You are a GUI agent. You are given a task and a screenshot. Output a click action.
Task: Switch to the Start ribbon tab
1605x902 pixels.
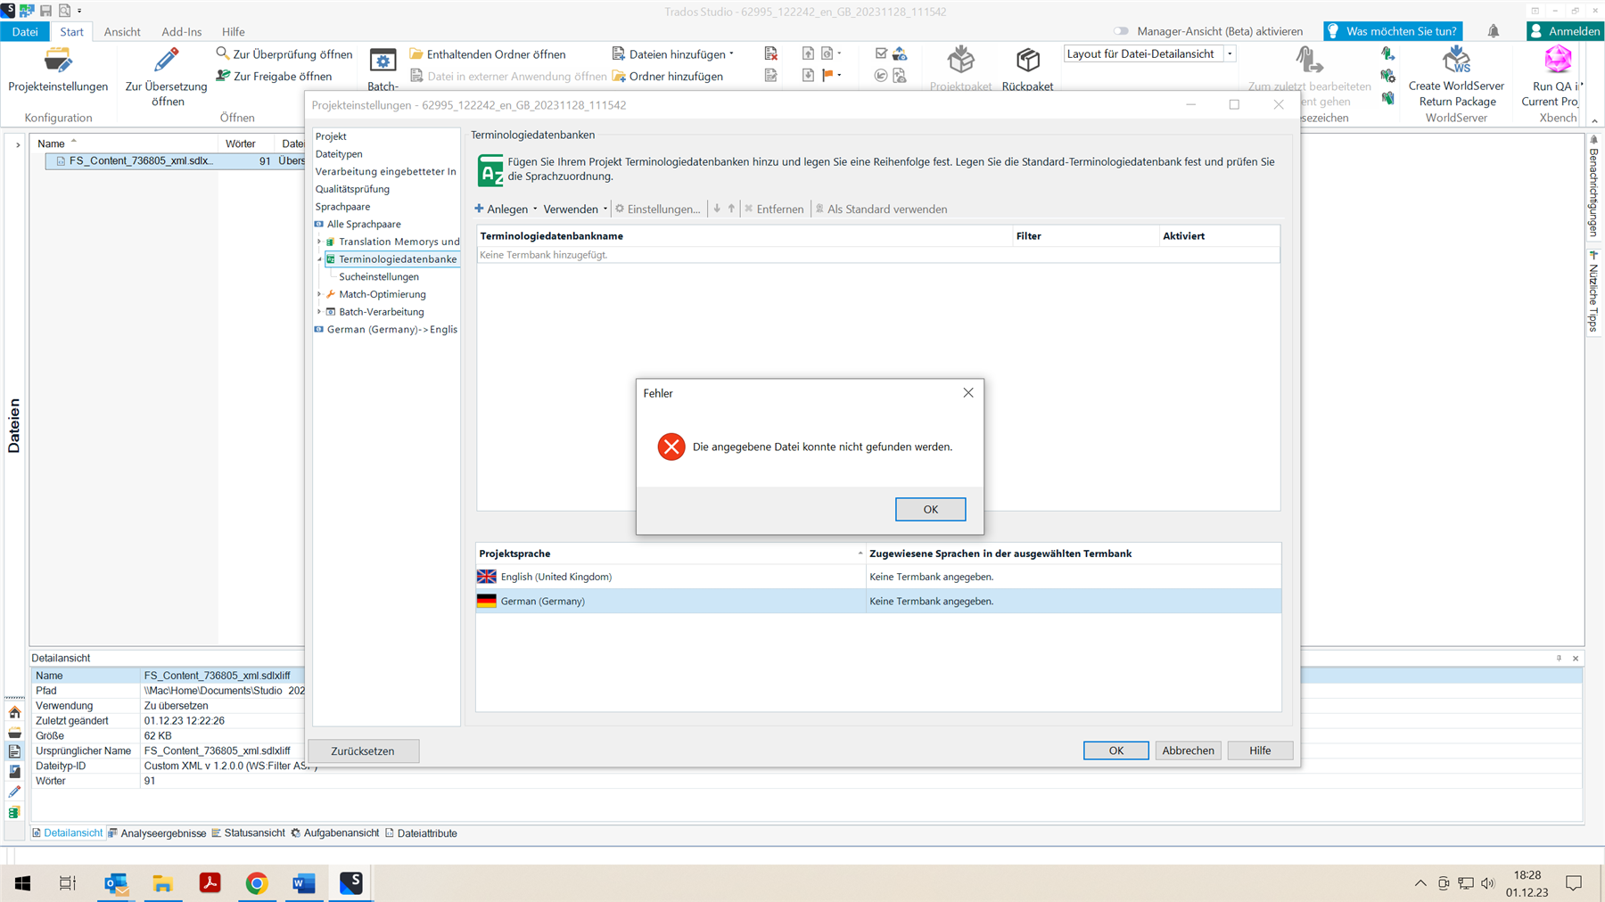71,31
